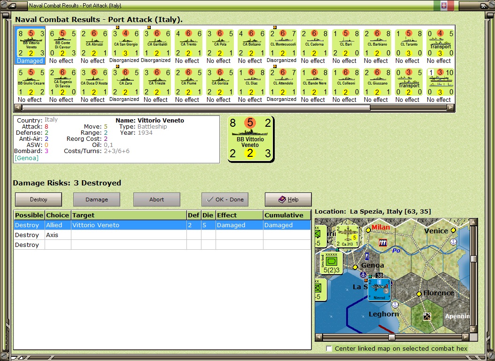Image resolution: width=495 pixels, height=361 pixels.
Task: Select CL Colleoni unit counter
Action: (x=346, y=82)
